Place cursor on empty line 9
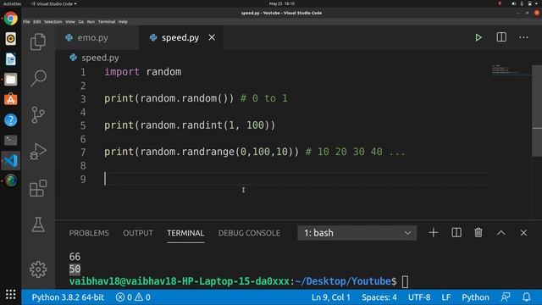Screen dimensions: 542x305 click(x=297, y=179)
